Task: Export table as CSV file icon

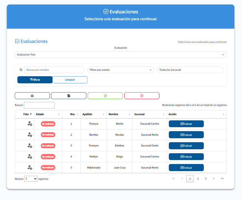Action: [69, 96]
